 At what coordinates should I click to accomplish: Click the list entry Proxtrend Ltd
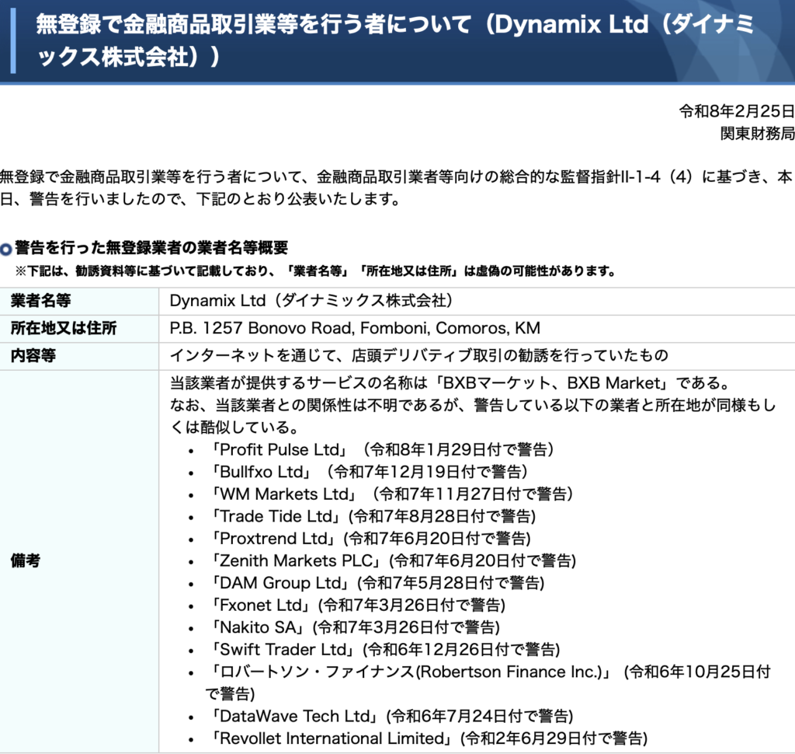click(370, 538)
